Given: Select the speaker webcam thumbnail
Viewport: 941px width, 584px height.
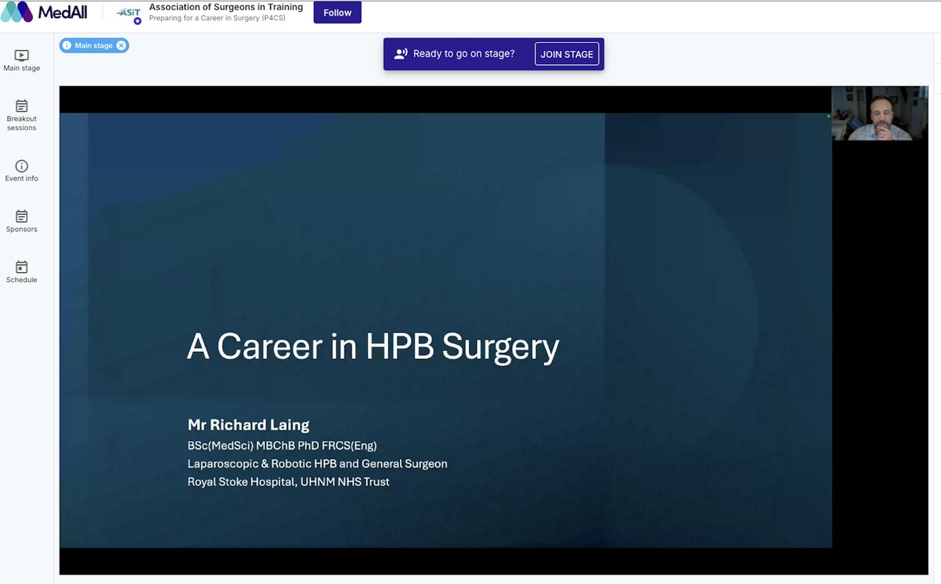Looking at the screenshot, I should pos(880,114).
